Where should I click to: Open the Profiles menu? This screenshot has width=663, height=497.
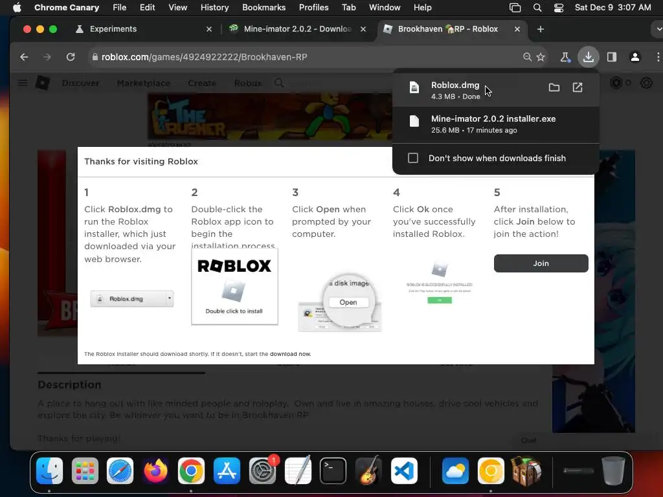coord(314,8)
